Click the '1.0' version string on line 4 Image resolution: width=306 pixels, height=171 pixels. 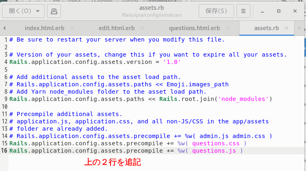click(x=172, y=62)
